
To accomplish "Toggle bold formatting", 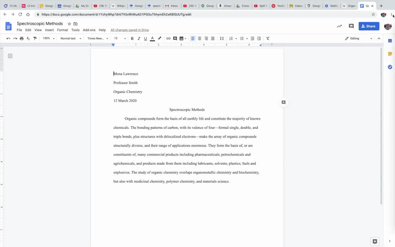I will coord(132,38).
